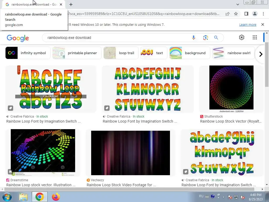Open the Chrome profile avatar
269x202 pixels.
point(255,14)
